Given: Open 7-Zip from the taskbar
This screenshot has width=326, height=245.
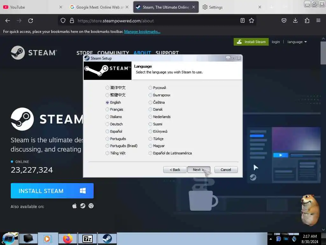Looking at the screenshot, I should tap(88, 239).
